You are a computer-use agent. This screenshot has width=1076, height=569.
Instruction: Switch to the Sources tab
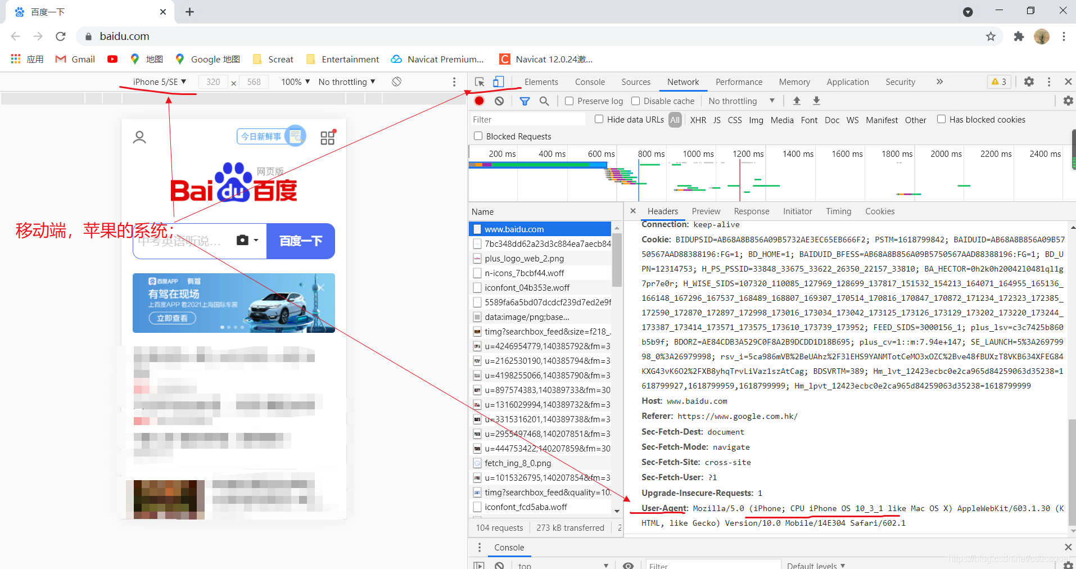click(x=636, y=82)
